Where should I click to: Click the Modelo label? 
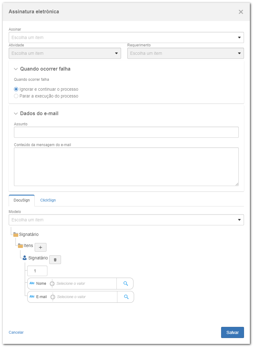point(15,211)
